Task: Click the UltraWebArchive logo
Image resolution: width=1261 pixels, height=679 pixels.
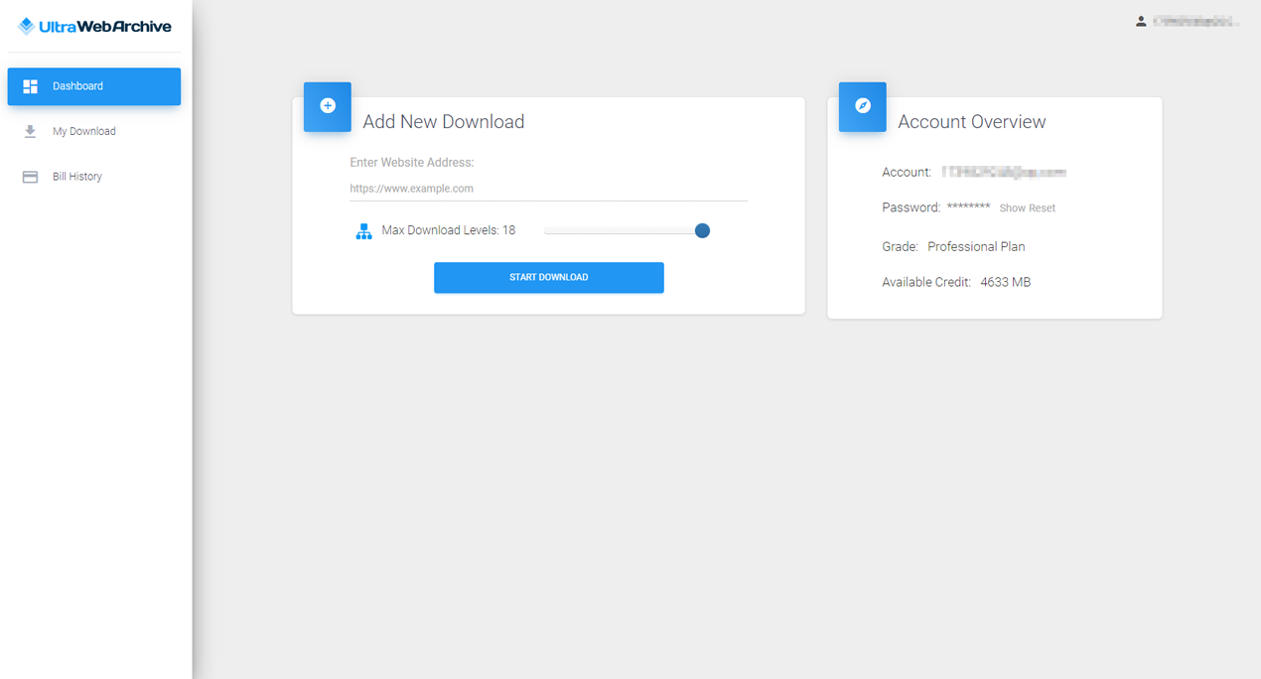Action: pos(94,27)
